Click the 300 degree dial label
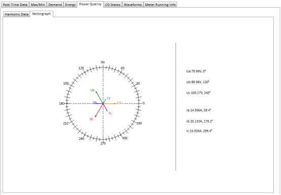The width and height of the screenshot is (281, 195). coord(125,138)
